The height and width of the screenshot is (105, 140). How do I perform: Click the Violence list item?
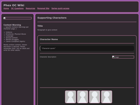[9, 32]
